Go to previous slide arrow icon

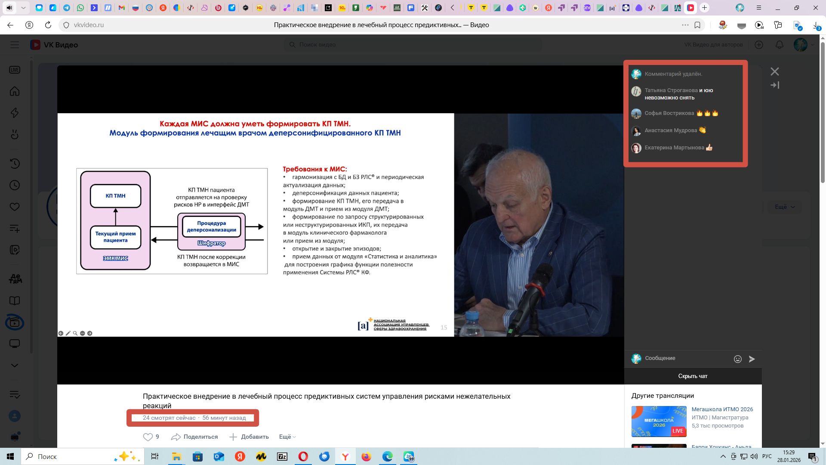click(61, 333)
